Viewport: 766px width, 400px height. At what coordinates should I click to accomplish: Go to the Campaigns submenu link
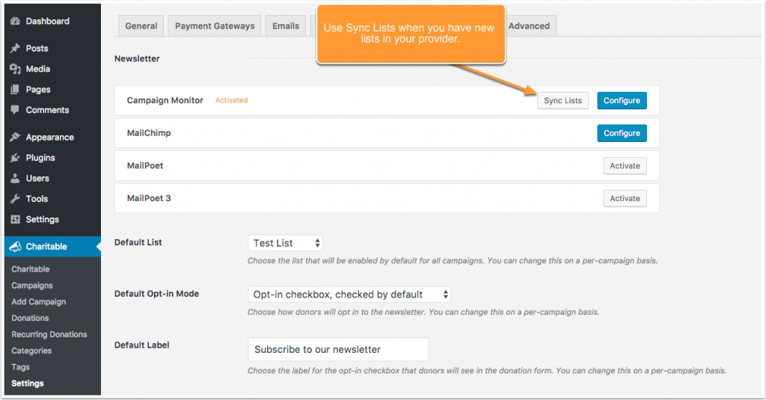[32, 285]
